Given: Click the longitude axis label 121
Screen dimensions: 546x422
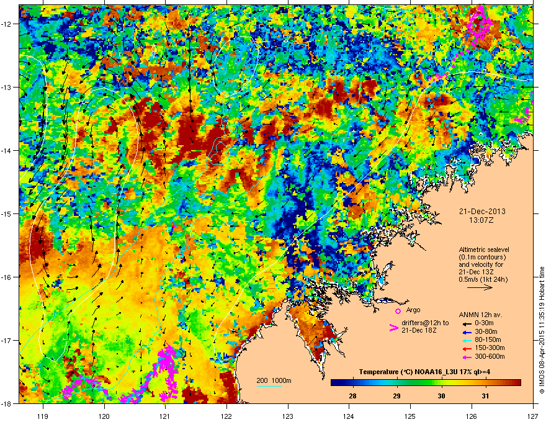Looking at the screenshot, I should pyautogui.click(x=165, y=416).
